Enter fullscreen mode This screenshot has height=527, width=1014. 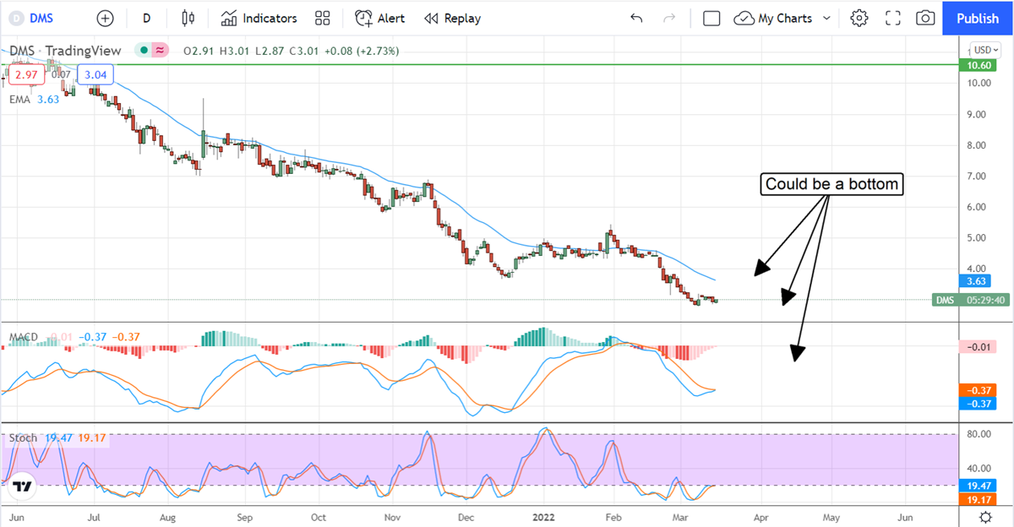pos(893,18)
